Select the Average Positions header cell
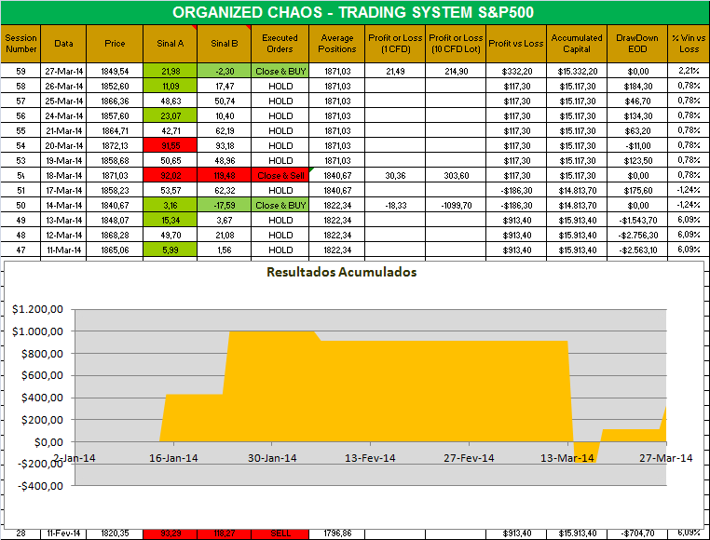Viewport: 710px width, 540px height. coord(337,44)
